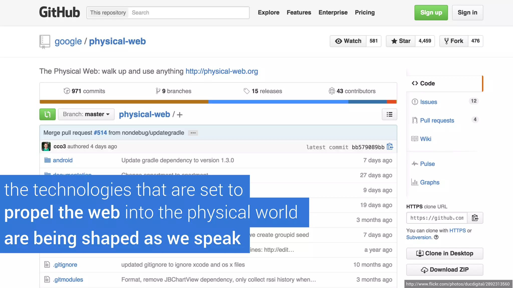Copy the latest commit hash via clipboard icon

pyautogui.click(x=390, y=146)
